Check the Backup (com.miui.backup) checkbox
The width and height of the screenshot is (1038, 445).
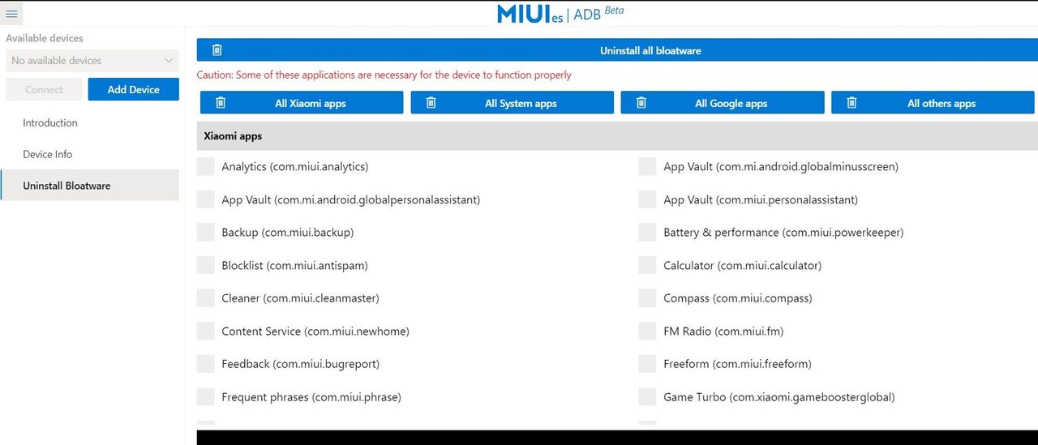click(x=206, y=232)
